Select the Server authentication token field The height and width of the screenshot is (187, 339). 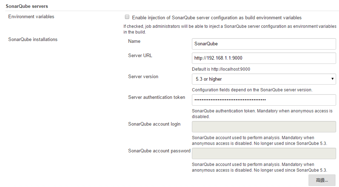tap(264, 100)
